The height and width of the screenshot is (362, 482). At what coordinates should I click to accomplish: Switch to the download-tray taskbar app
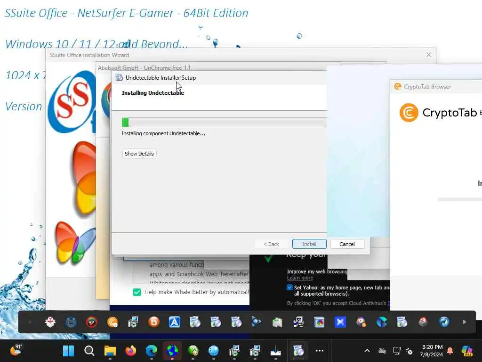[x=276, y=351]
